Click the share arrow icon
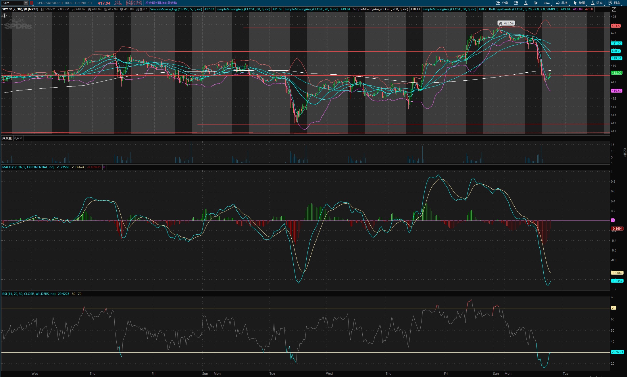Viewport: 627px width, 377px height. (x=498, y=3)
